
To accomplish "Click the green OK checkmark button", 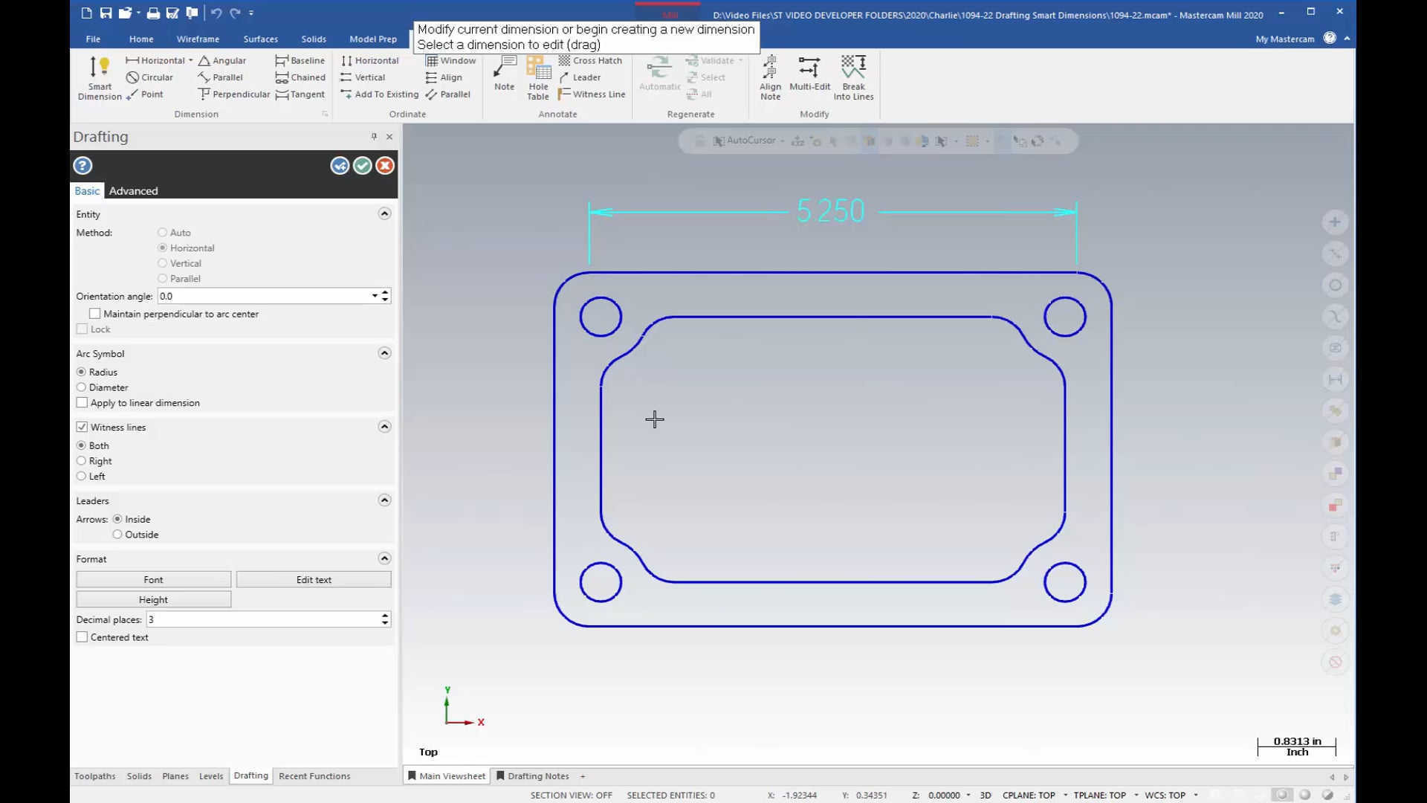I will [362, 166].
